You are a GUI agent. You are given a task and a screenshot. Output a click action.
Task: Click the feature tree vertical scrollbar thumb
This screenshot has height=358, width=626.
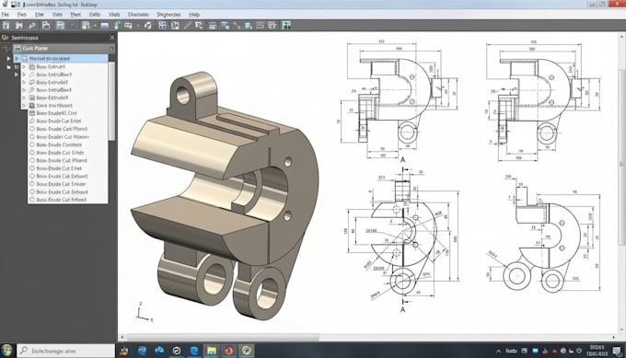(111, 101)
